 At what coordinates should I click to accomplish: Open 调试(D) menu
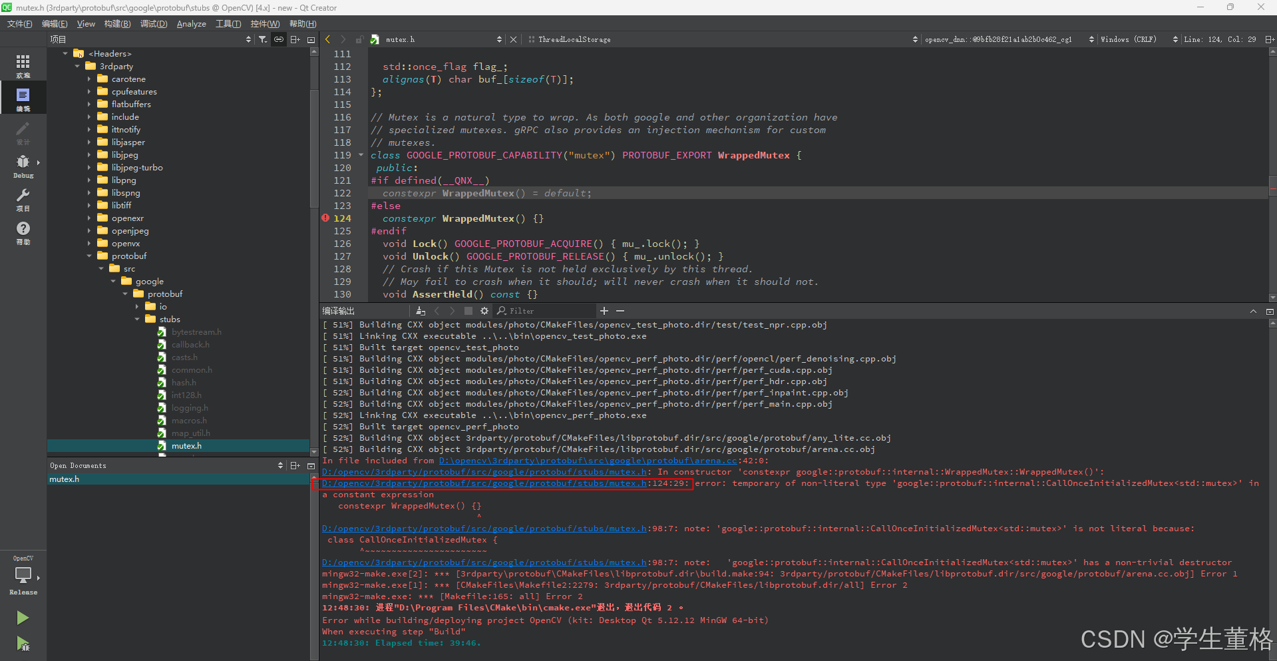point(154,23)
